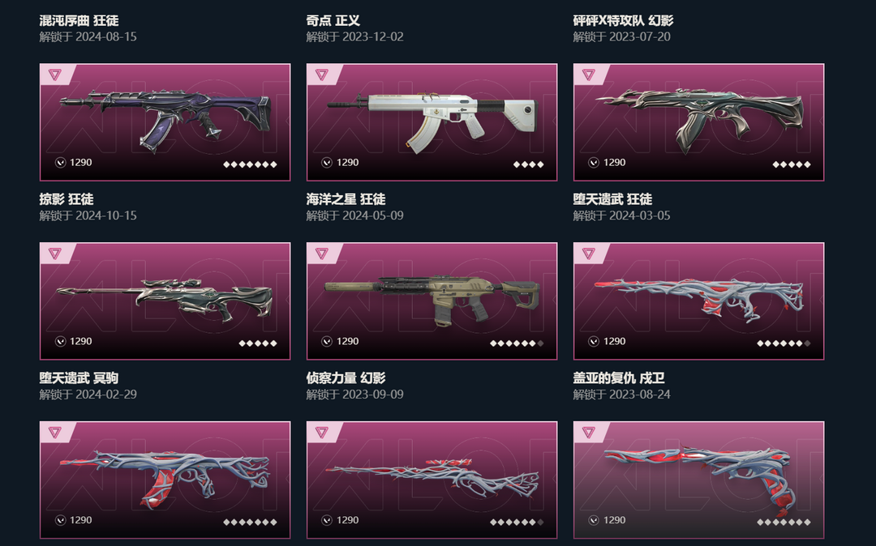
Task: Click the tier badge on the 堕天遗武 狂徒 card
Action: point(588,75)
